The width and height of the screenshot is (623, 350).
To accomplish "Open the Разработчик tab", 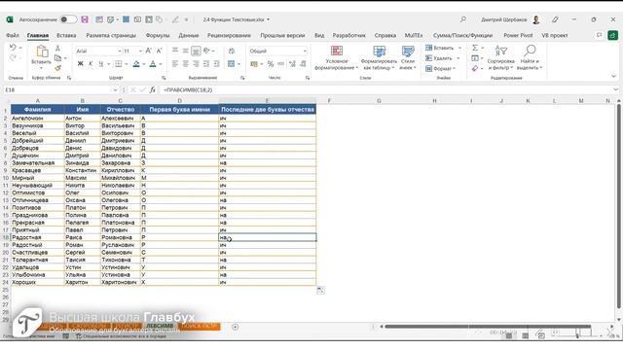I will [x=348, y=35].
